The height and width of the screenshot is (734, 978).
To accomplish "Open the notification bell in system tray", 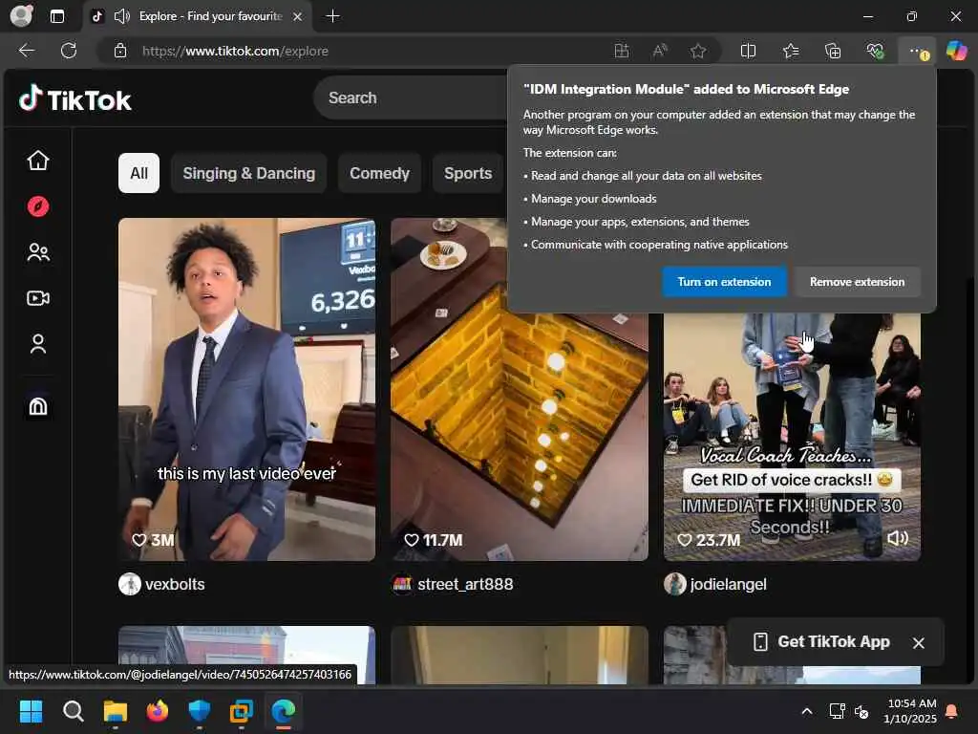I will [x=952, y=711].
